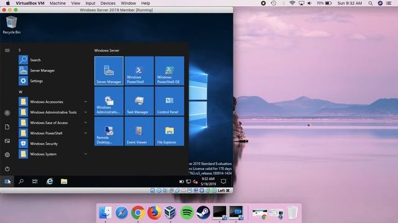Open the File Explorer tile
This screenshot has width=398, height=223.
click(x=169, y=131)
